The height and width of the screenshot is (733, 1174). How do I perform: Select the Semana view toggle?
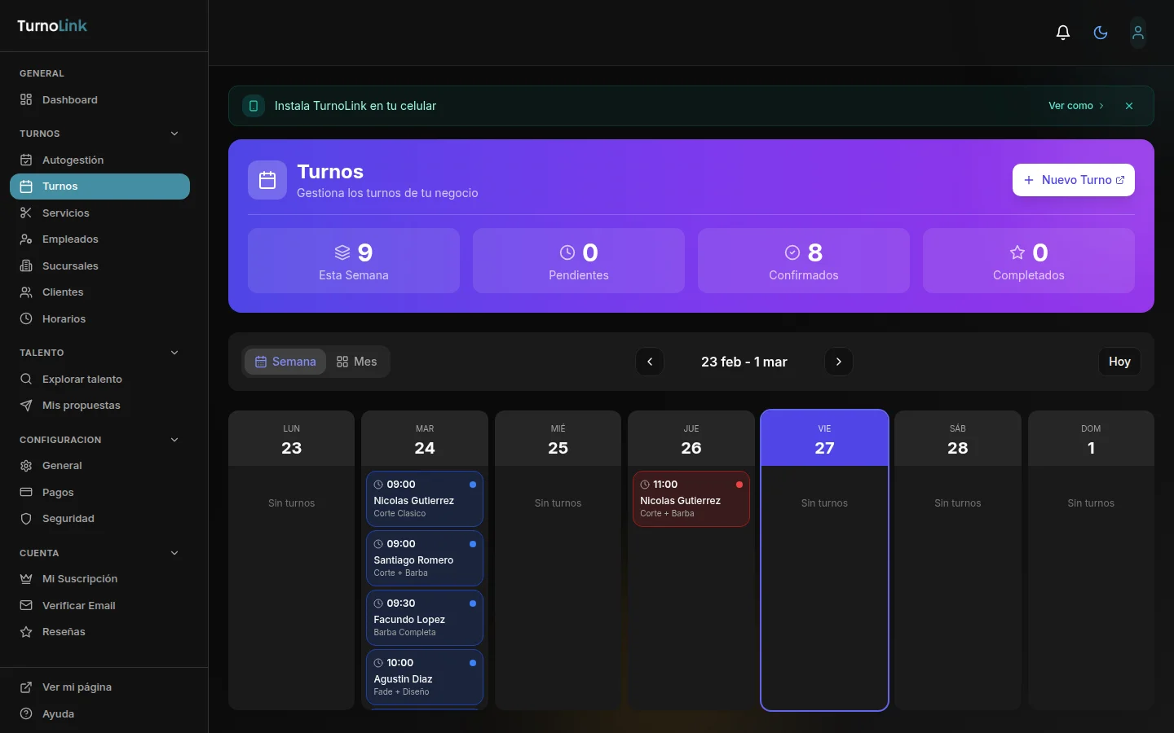click(x=285, y=362)
